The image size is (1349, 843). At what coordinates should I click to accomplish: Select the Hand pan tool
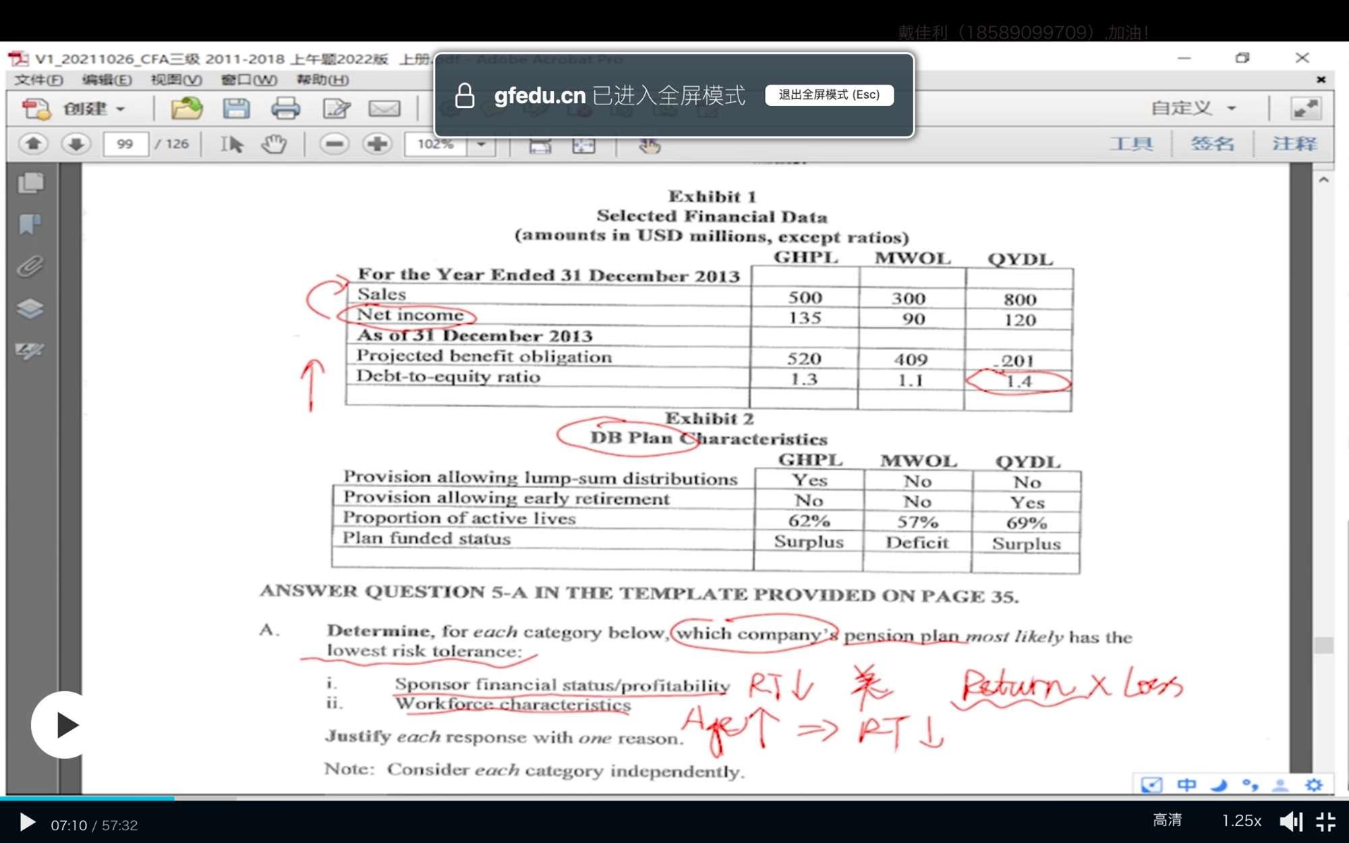tap(274, 144)
